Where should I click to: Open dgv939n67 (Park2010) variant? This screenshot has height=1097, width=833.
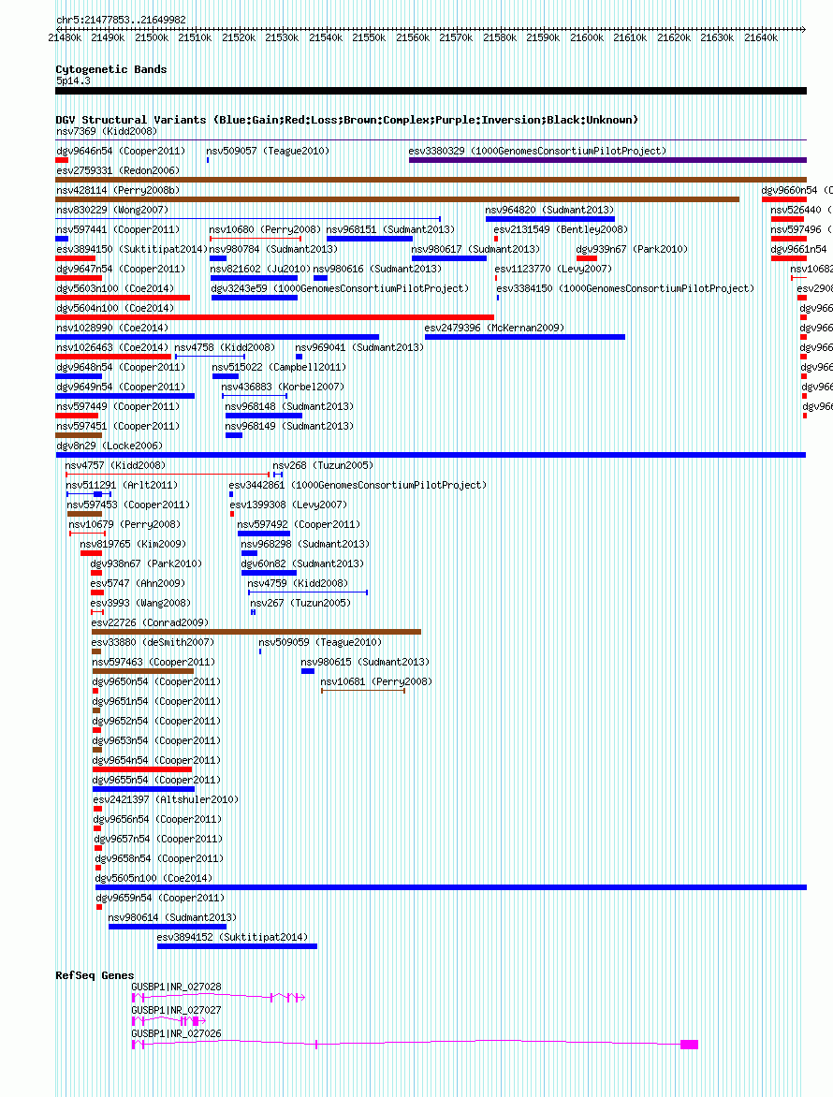click(x=632, y=249)
